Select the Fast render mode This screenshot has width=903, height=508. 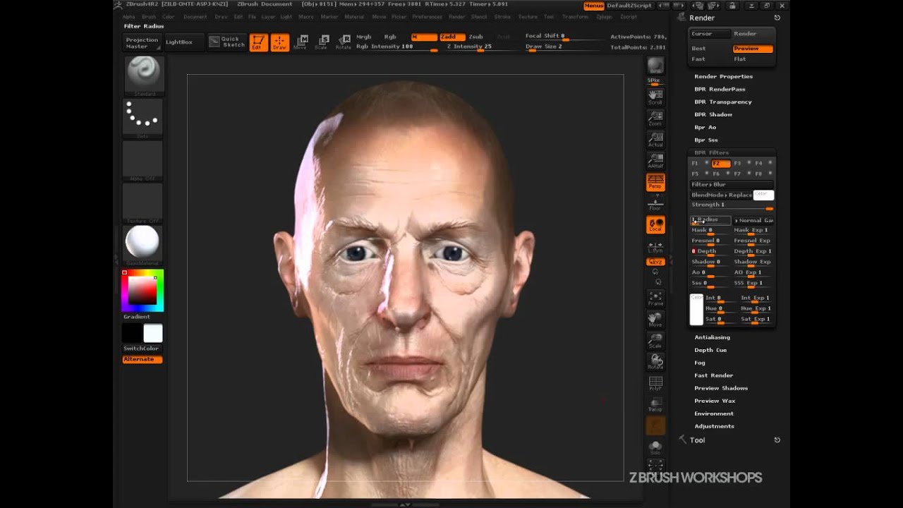(710, 59)
